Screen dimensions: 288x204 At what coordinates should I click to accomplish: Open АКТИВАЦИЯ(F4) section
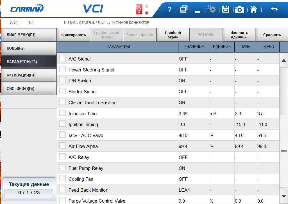coord(29,75)
